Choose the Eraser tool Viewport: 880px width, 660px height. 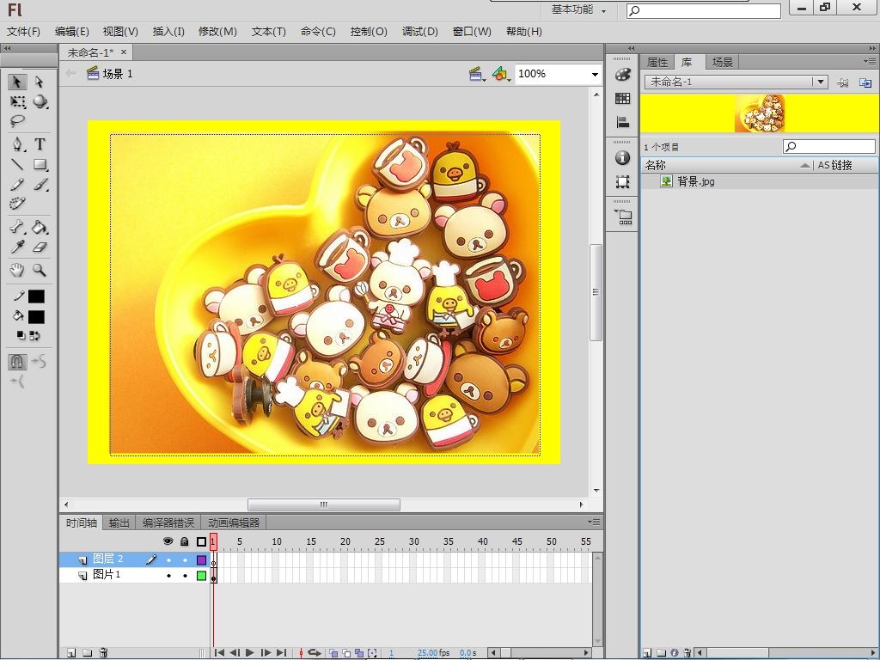point(40,247)
